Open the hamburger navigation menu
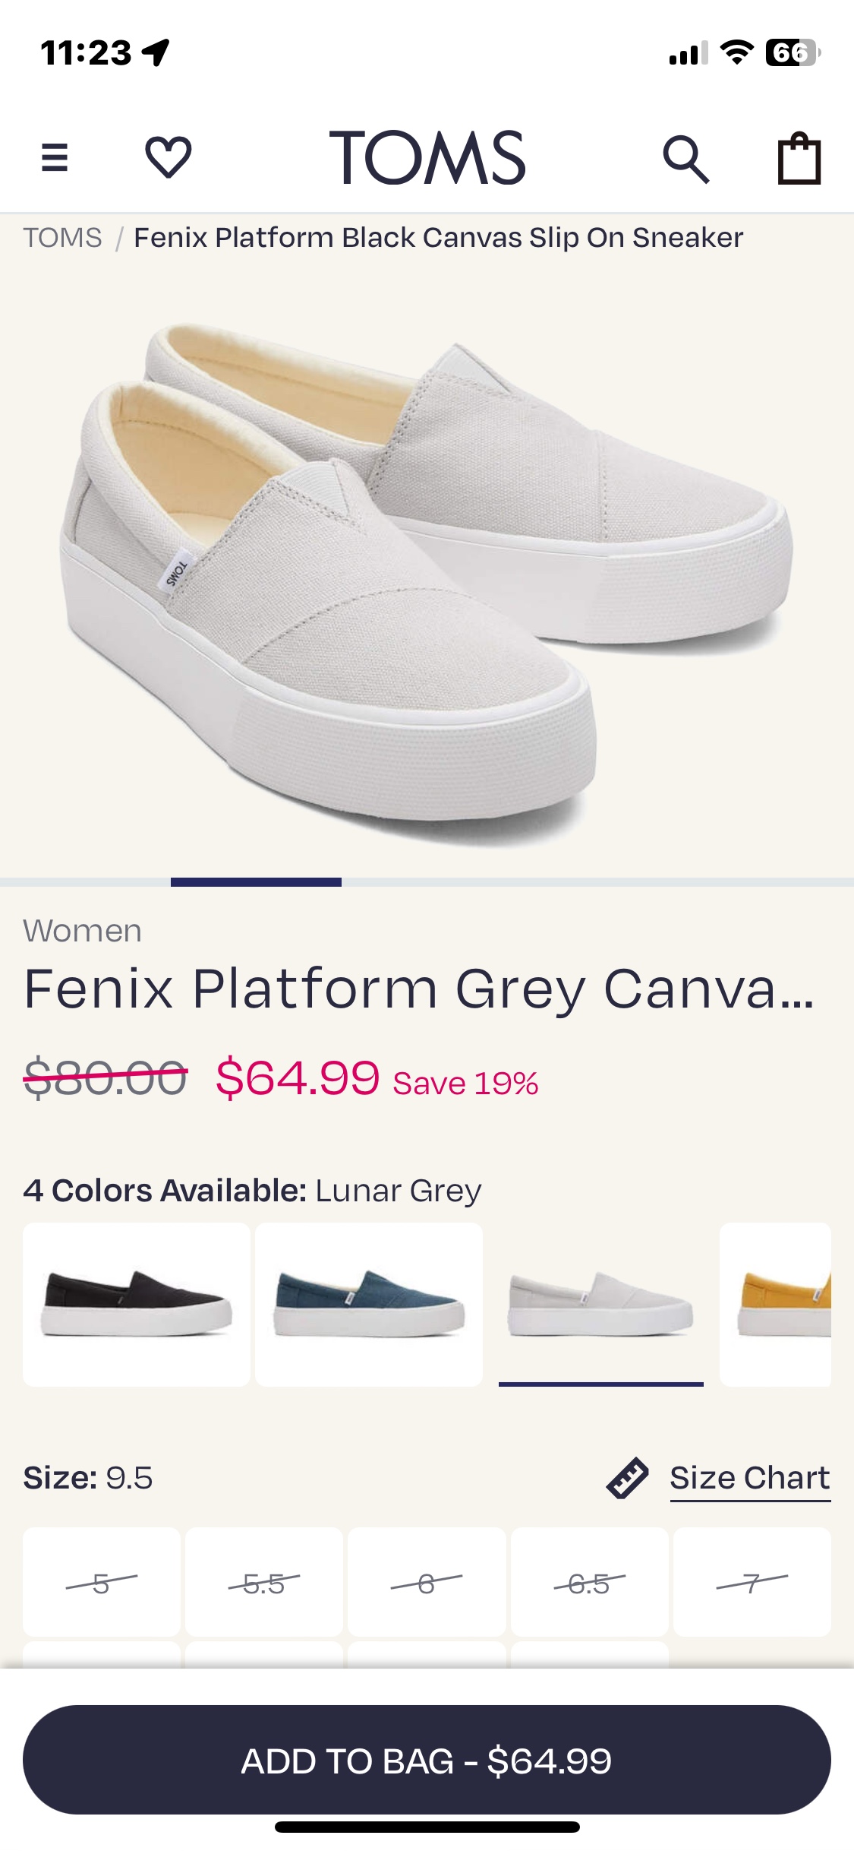 point(54,157)
